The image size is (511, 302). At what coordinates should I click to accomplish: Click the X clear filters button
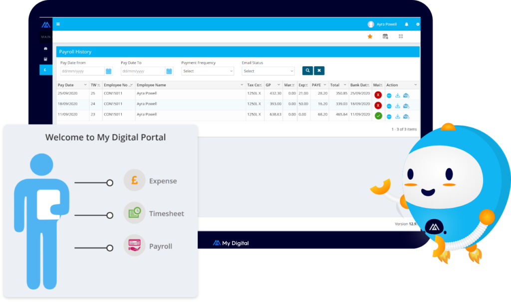319,70
